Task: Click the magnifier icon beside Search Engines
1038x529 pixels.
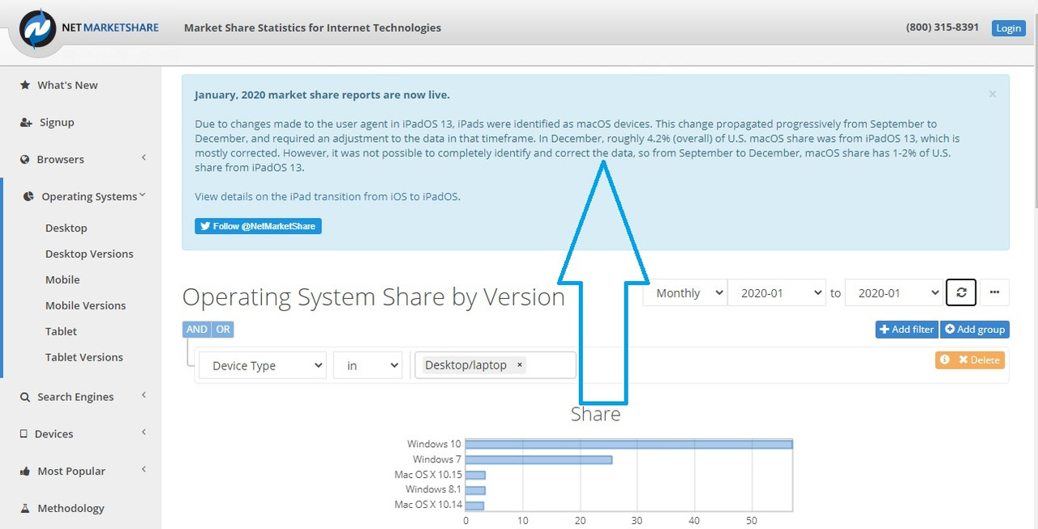Action: pos(25,397)
